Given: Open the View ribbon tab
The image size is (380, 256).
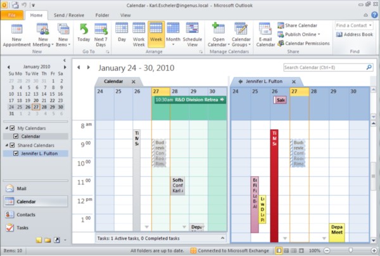Looking at the screenshot, I should tap(125, 15).
